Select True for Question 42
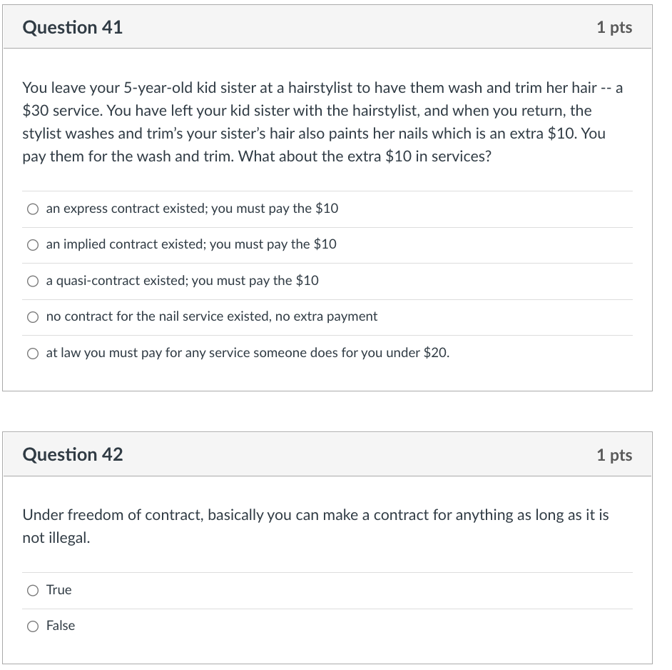Image resolution: width=672 pixels, height=670 pixels. [33, 590]
